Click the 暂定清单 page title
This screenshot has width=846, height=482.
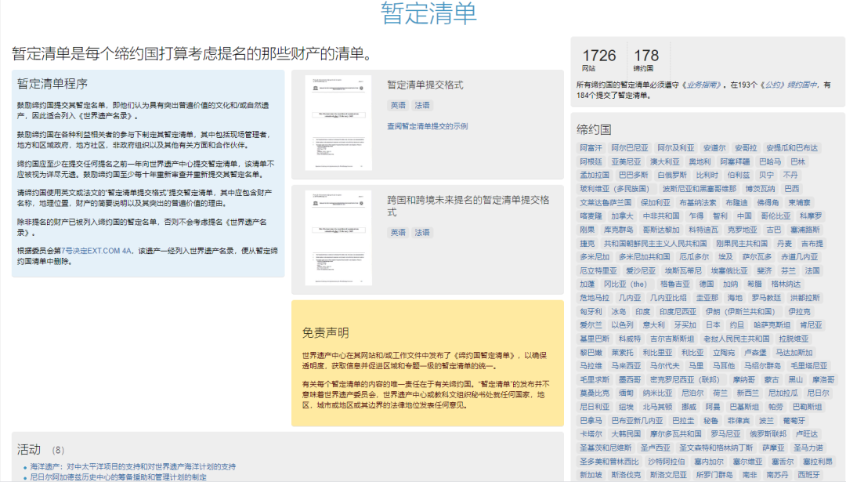pyautogui.click(x=428, y=13)
